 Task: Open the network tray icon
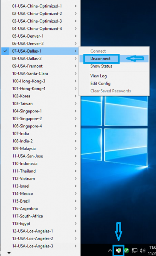(135, 250)
